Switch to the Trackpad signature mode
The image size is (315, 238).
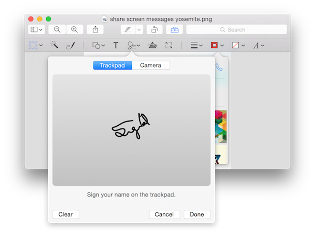click(112, 66)
